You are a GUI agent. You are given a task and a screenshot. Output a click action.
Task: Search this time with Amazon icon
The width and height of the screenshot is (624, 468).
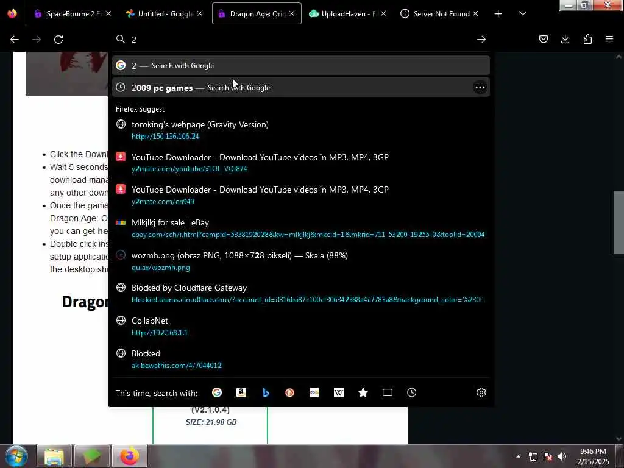tap(241, 393)
